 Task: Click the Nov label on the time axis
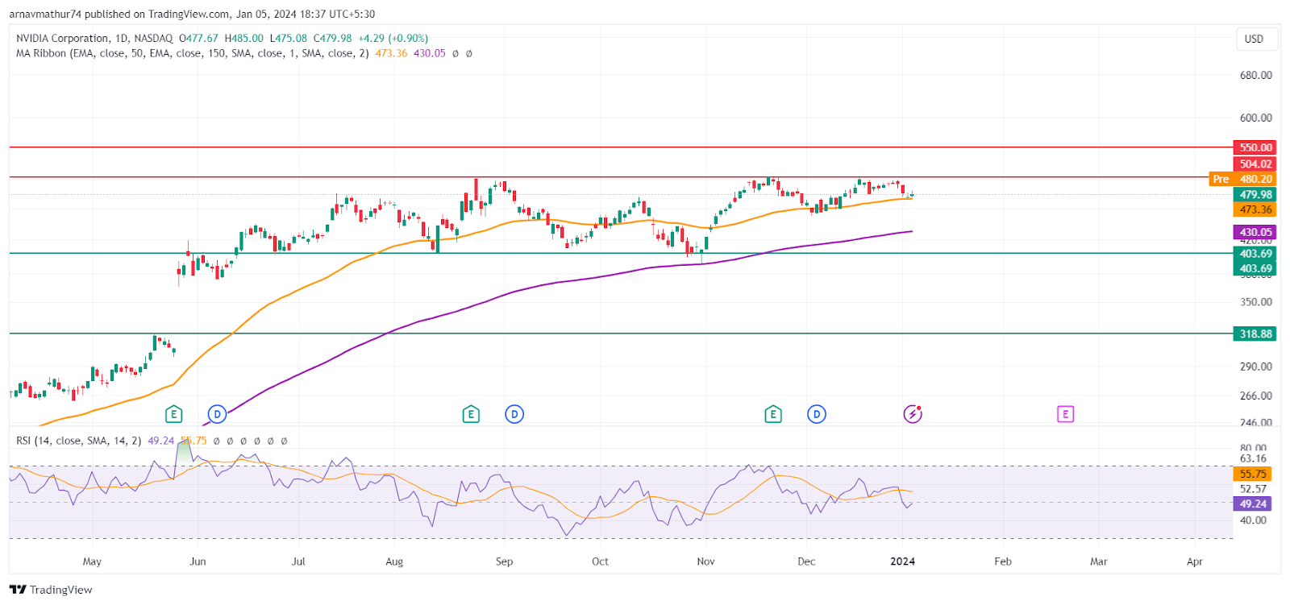(705, 561)
